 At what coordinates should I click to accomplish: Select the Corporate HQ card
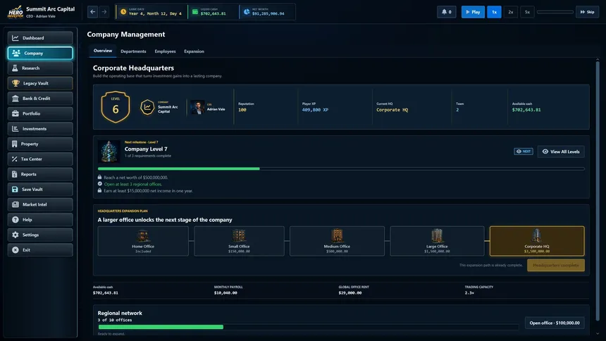pos(537,241)
